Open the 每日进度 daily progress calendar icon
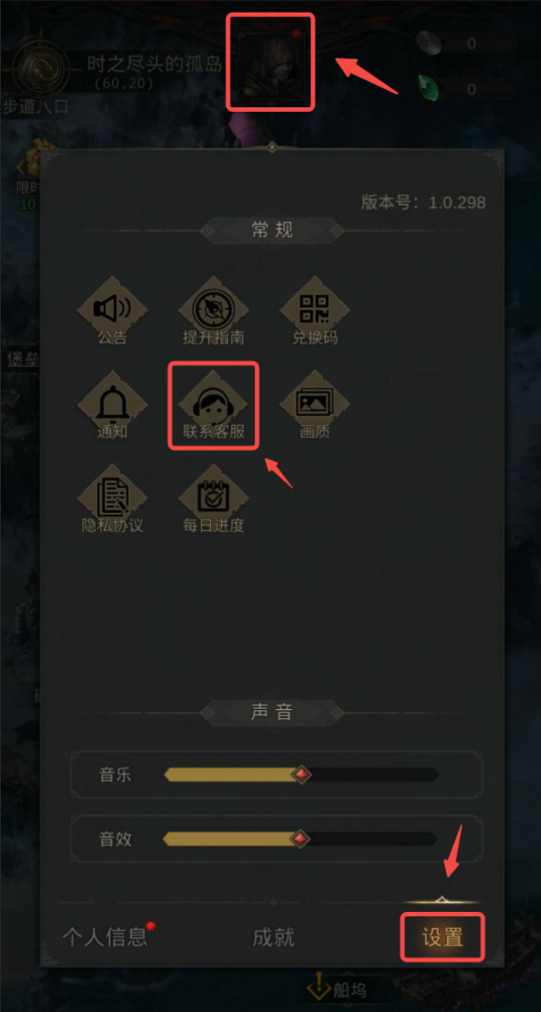Screen dimensions: 541x1012 (214, 500)
